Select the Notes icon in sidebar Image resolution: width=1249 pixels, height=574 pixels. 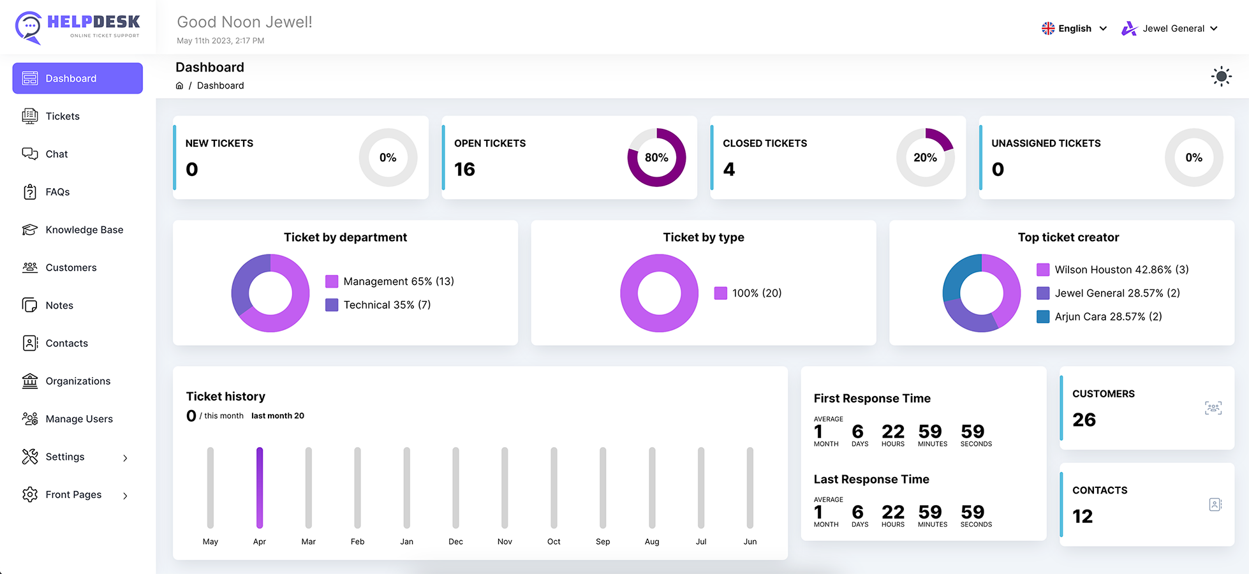pos(30,305)
